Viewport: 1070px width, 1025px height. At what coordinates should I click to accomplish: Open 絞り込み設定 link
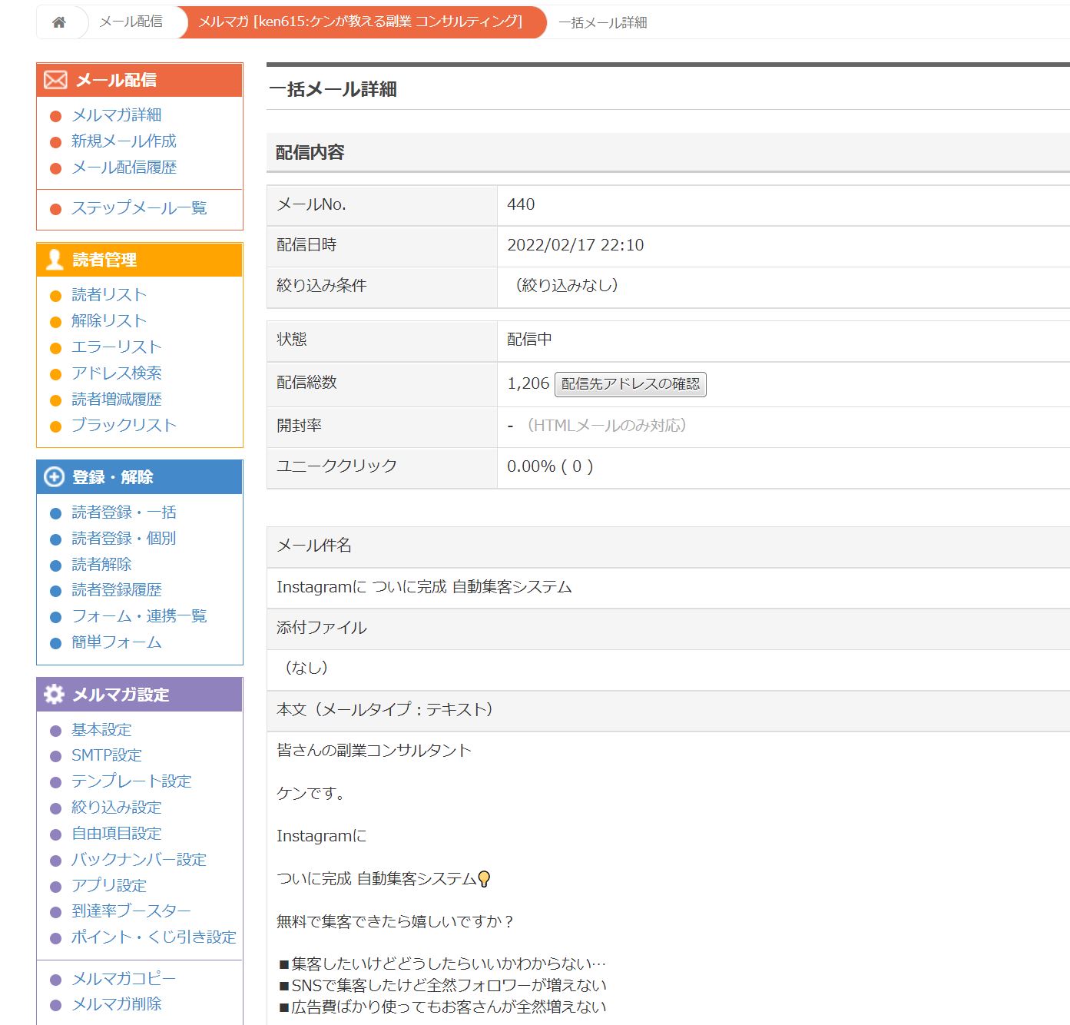click(117, 808)
